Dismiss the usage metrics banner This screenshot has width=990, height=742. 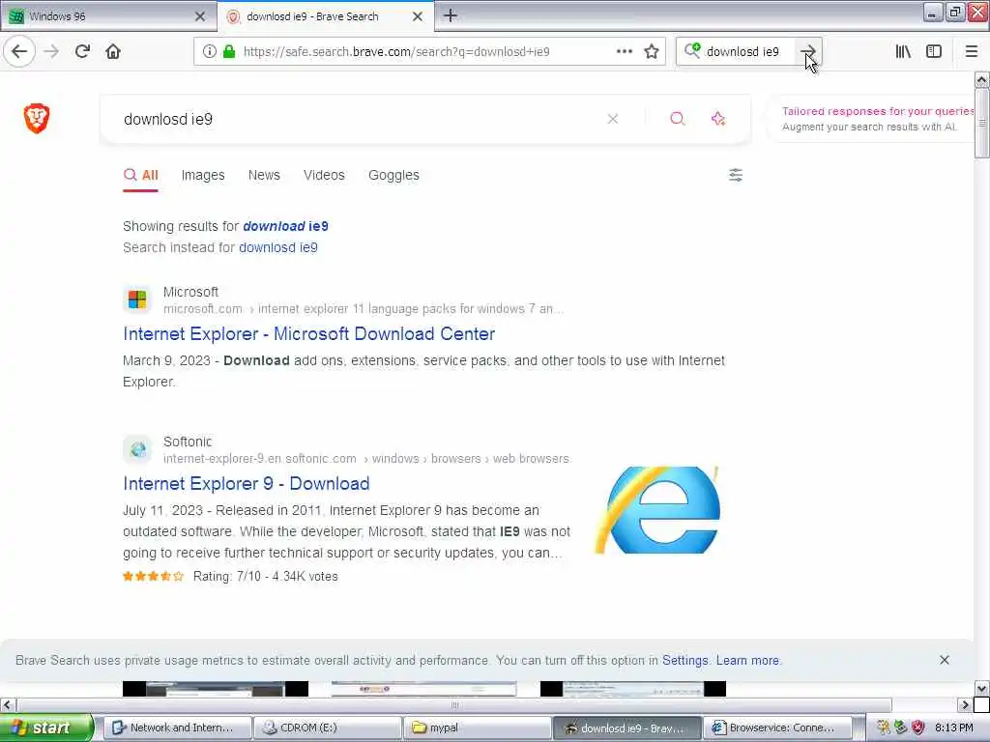[x=945, y=660]
